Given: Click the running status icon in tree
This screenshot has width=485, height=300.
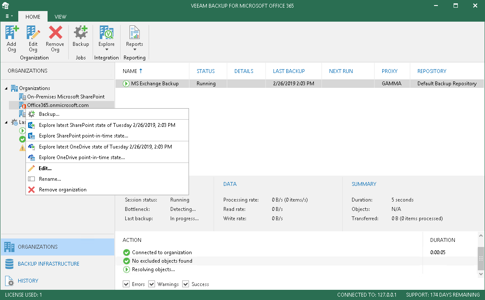Looking at the screenshot, I should coord(22,131).
